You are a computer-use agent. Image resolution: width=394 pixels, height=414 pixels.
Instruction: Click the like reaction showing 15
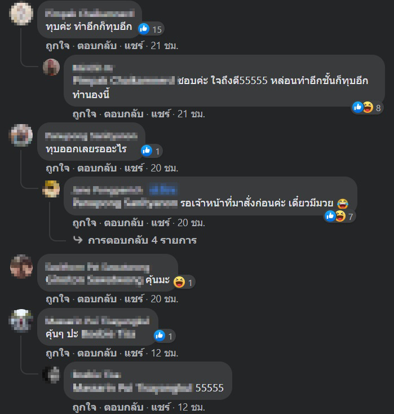tap(150, 29)
